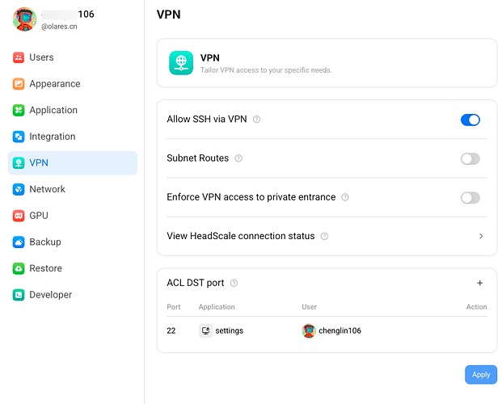Click the Application column header
Screen dimensions: 502x404
(217, 307)
